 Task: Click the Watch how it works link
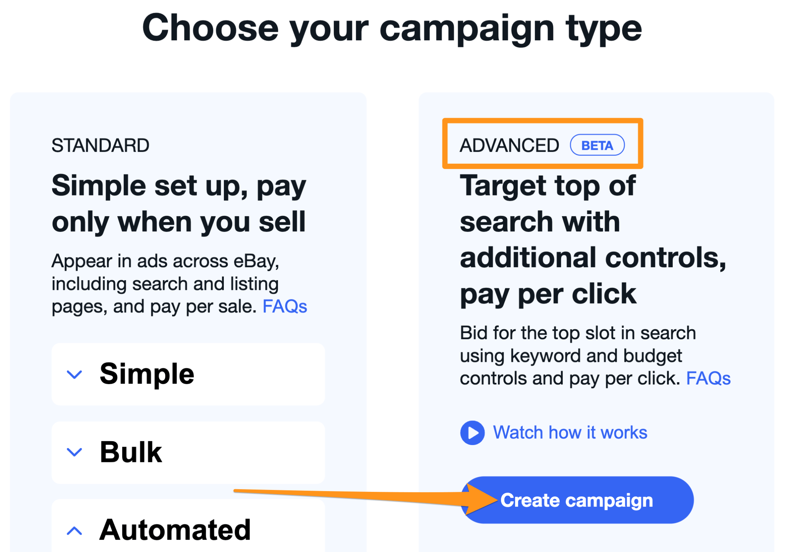tap(571, 432)
